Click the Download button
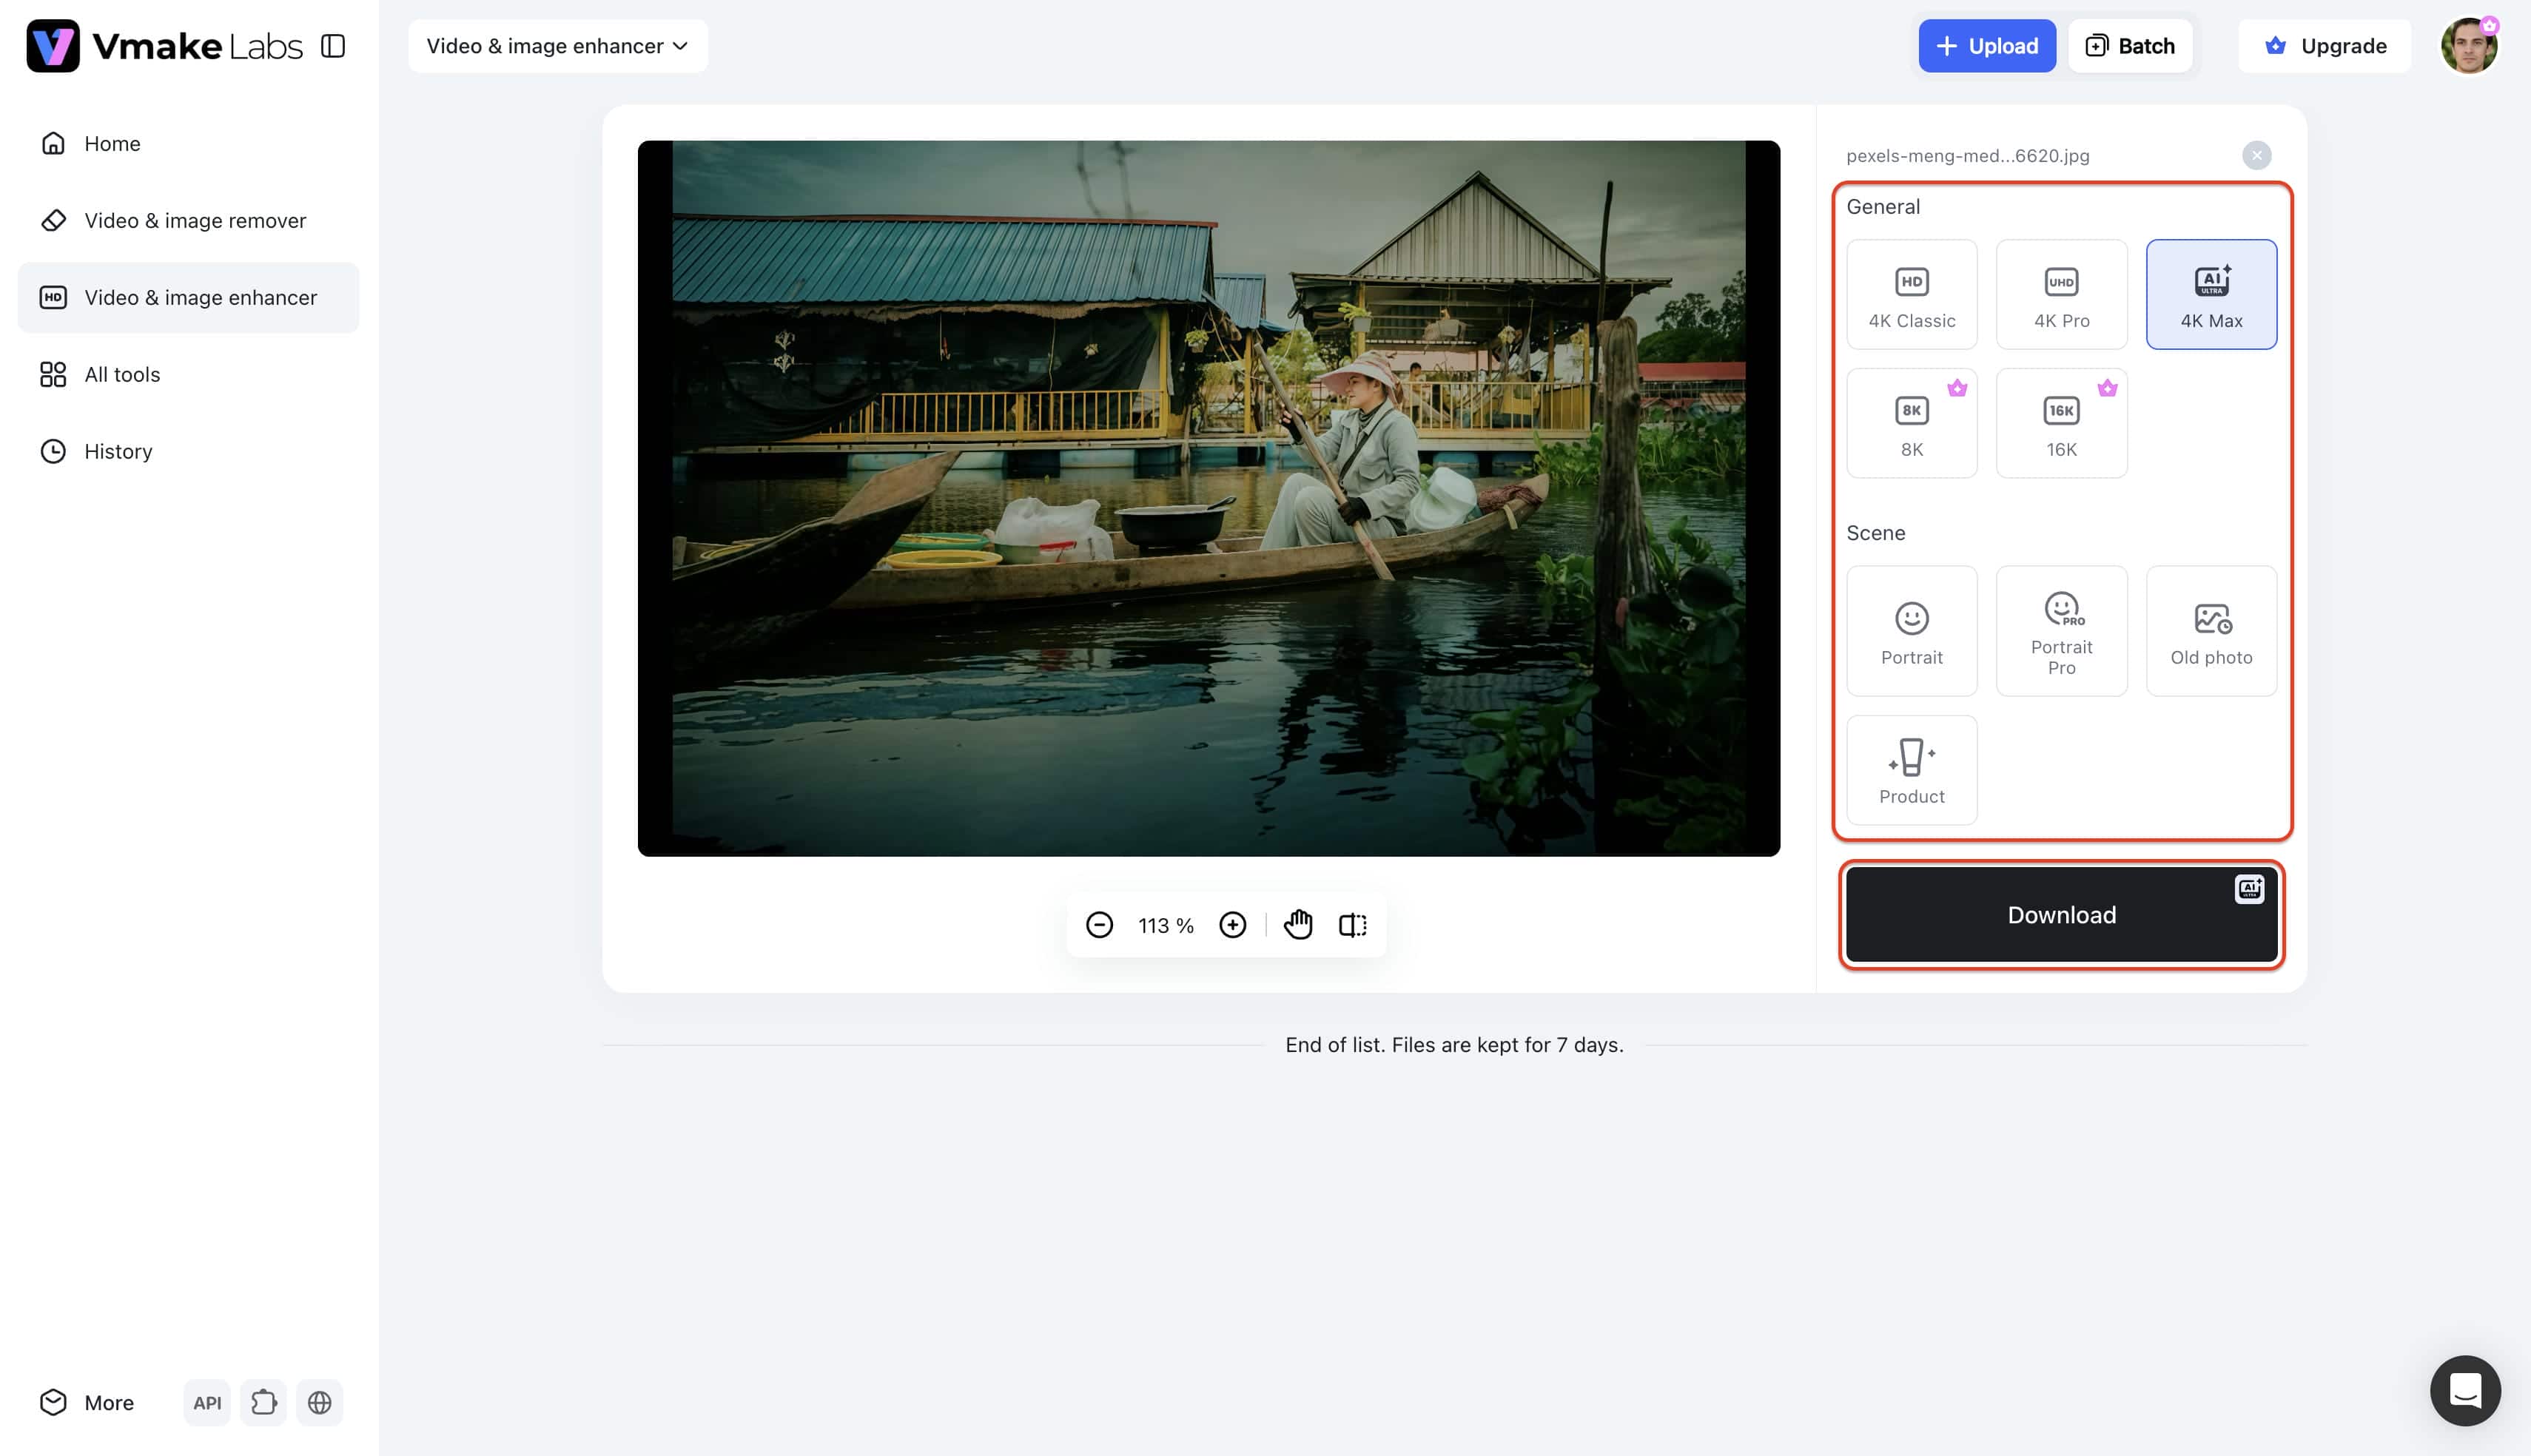 click(x=2061, y=914)
